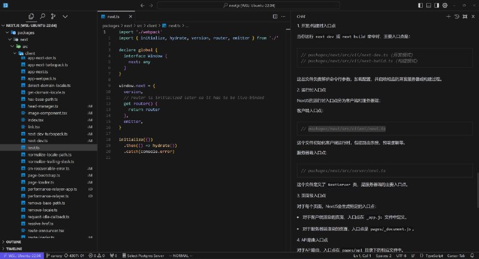Collapse the client folder
The width and height of the screenshot is (479, 259).
48,53
